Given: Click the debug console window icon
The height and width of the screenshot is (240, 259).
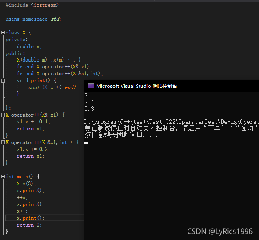Looking at the screenshot, I should [91, 86].
